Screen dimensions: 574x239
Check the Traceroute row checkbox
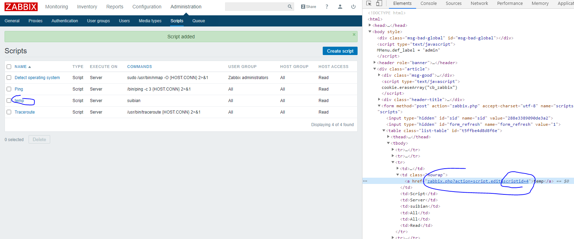9,112
